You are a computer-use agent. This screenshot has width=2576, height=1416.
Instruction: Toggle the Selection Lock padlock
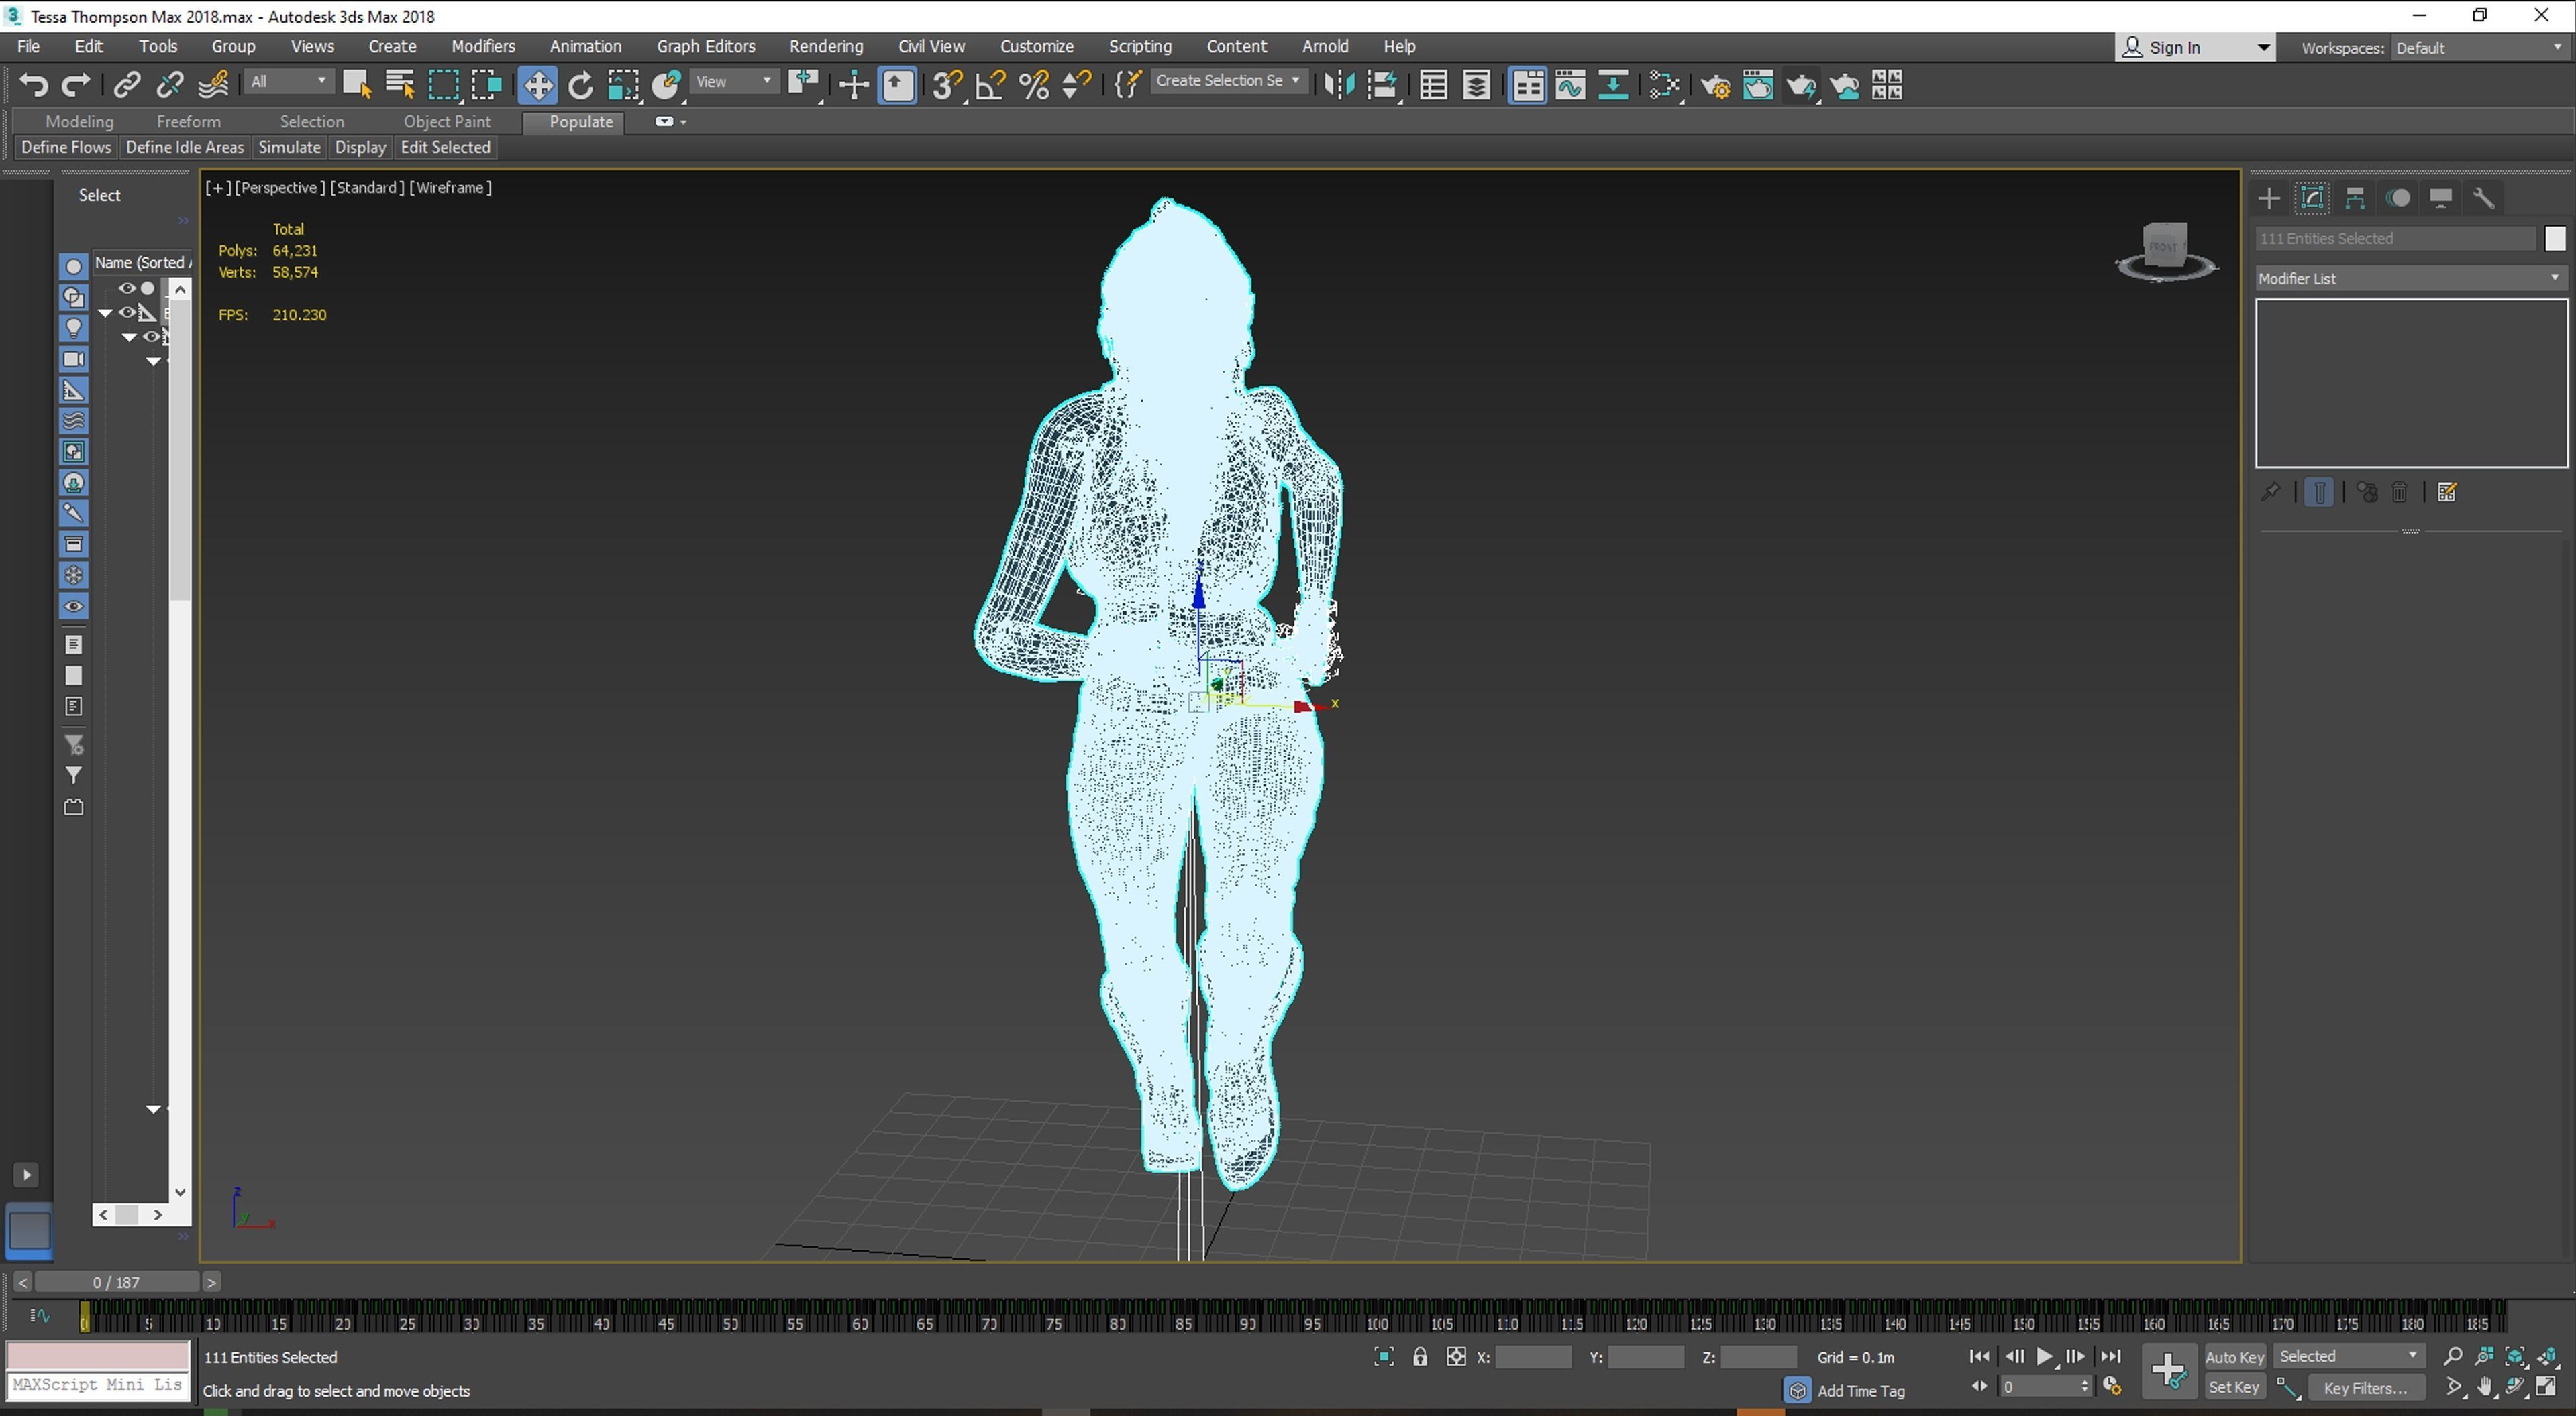click(x=1420, y=1357)
